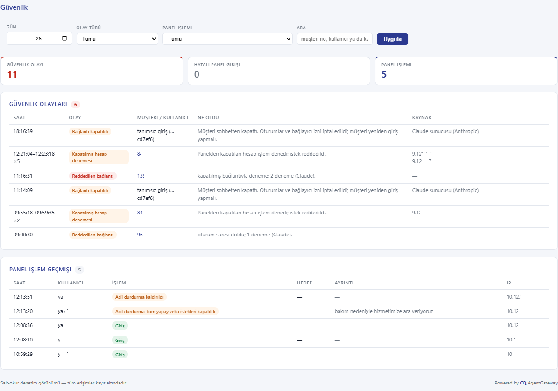Viewport: 558px width, 391px height.
Task: Click the NE OLDU column header
Action: click(x=208, y=118)
